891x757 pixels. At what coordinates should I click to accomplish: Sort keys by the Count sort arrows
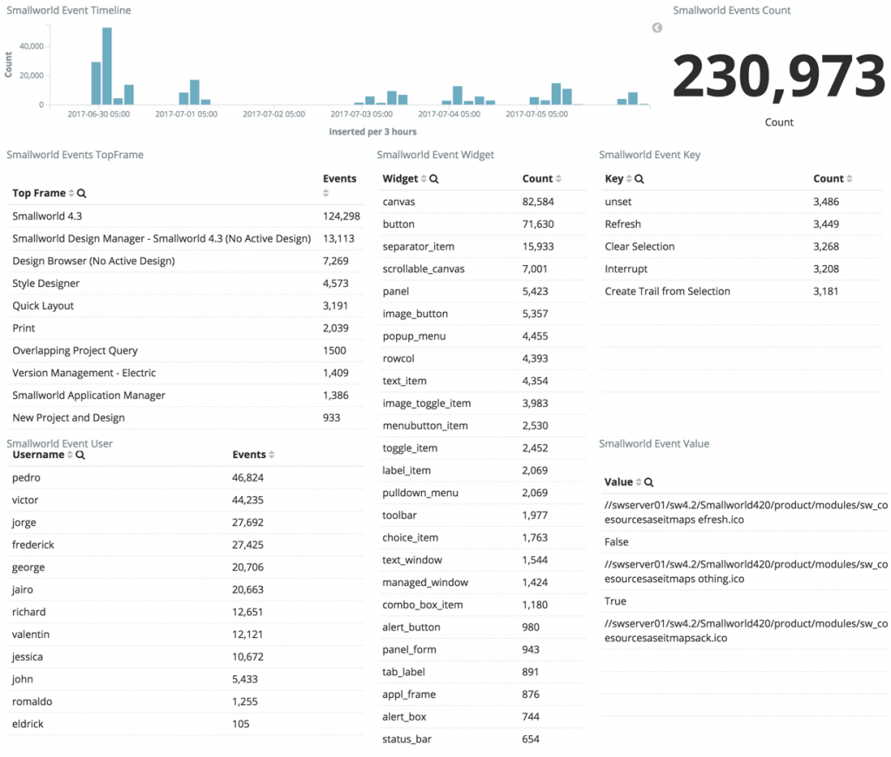click(849, 179)
